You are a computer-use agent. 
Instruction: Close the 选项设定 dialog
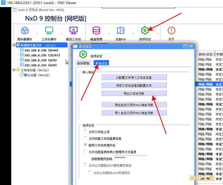point(191,46)
